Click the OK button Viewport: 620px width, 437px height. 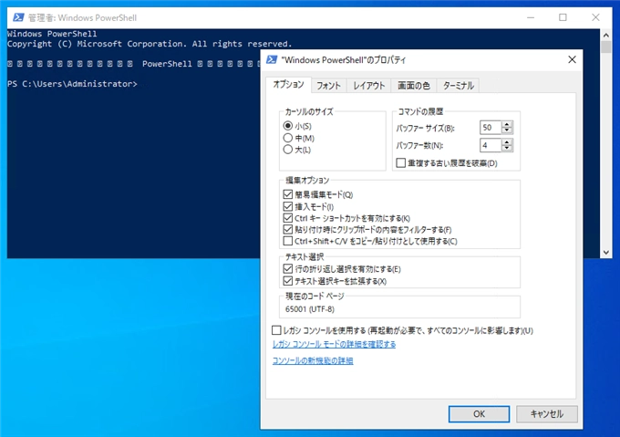[x=479, y=413]
